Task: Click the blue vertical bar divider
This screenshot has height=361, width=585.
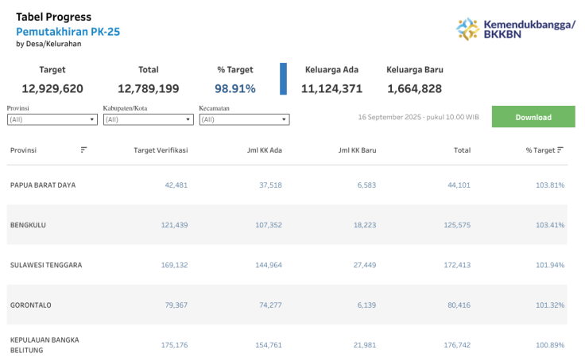Action: [x=283, y=80]
